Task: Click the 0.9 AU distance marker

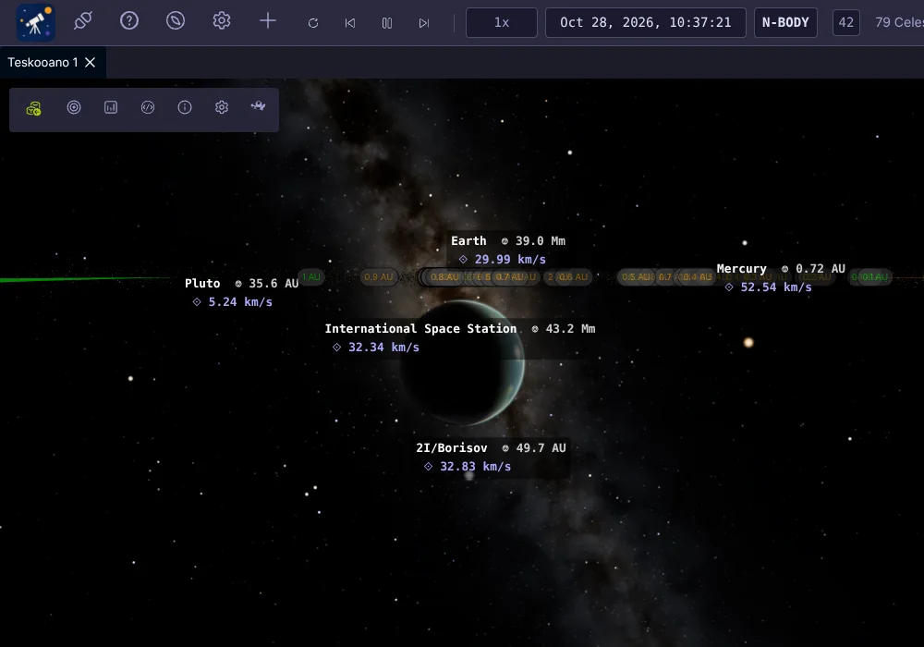Action: point(378,277)
